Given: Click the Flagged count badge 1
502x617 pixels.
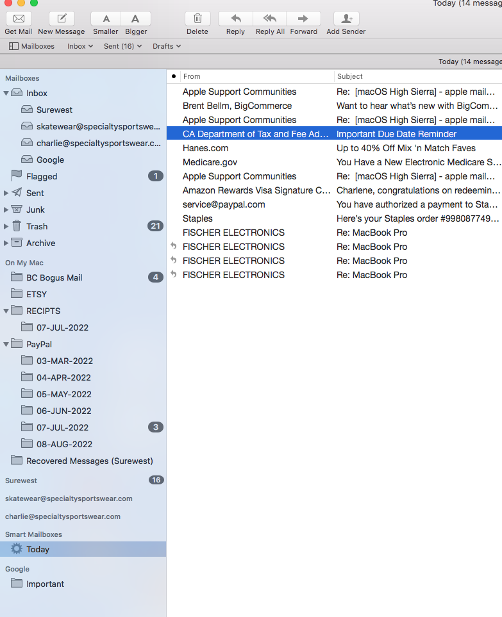Looking at the screenshot, I should pos(156,176).
